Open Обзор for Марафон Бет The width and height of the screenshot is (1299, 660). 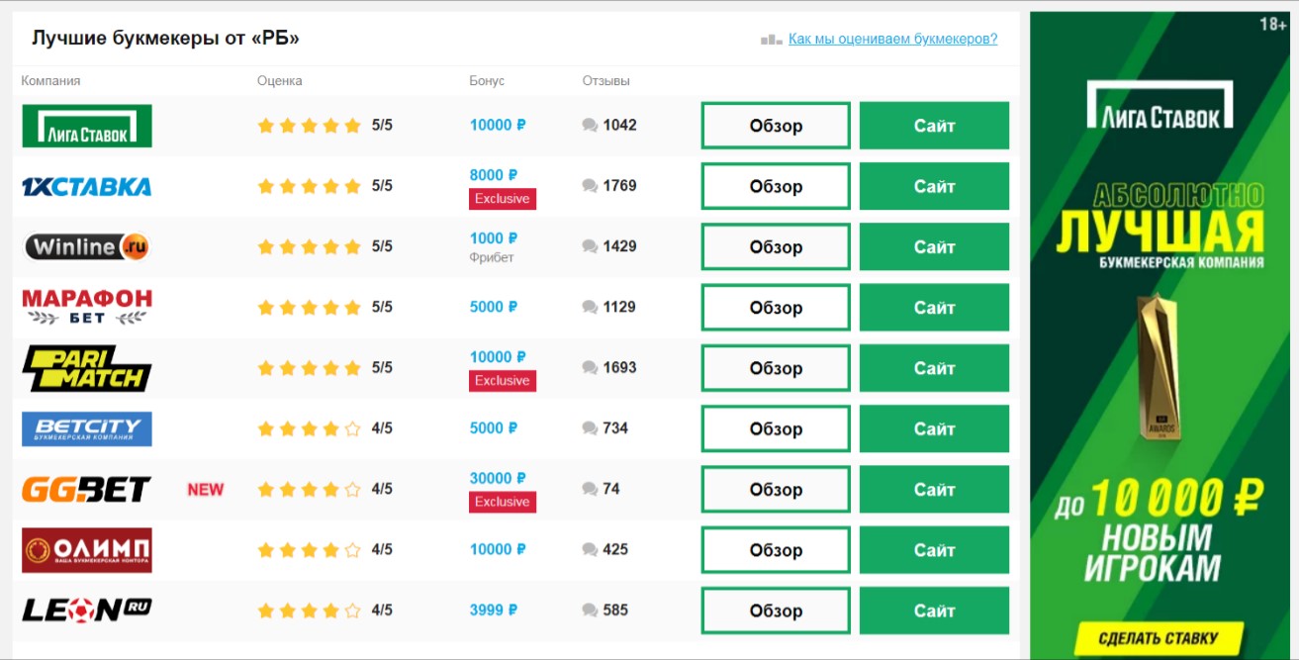pyautogui.click(x=776, y=308)
